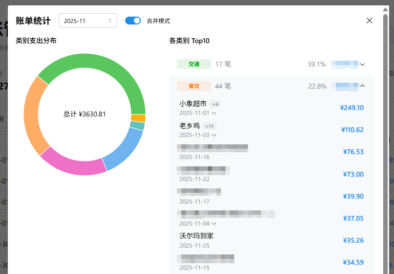Toggle the 合并模式 switch
The width and height of the screenshot is (394, 274).
[132, 21]
